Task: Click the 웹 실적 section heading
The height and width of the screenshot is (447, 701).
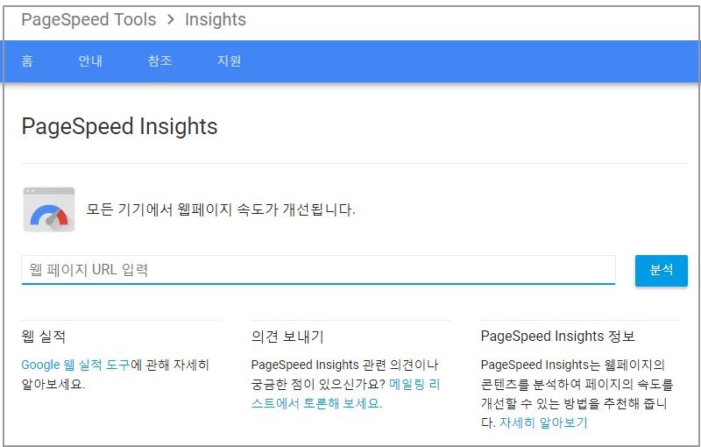Action: [x=44, y=337]
